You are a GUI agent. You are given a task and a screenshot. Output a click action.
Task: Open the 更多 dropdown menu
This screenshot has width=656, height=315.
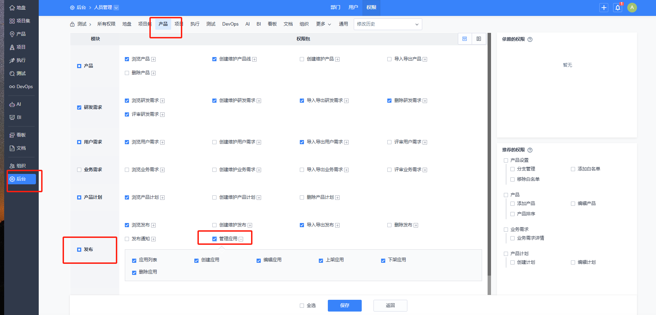coord(323,24)
